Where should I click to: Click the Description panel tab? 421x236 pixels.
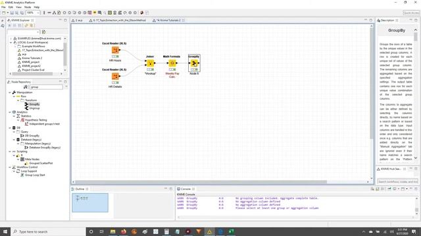coord(387,20)
